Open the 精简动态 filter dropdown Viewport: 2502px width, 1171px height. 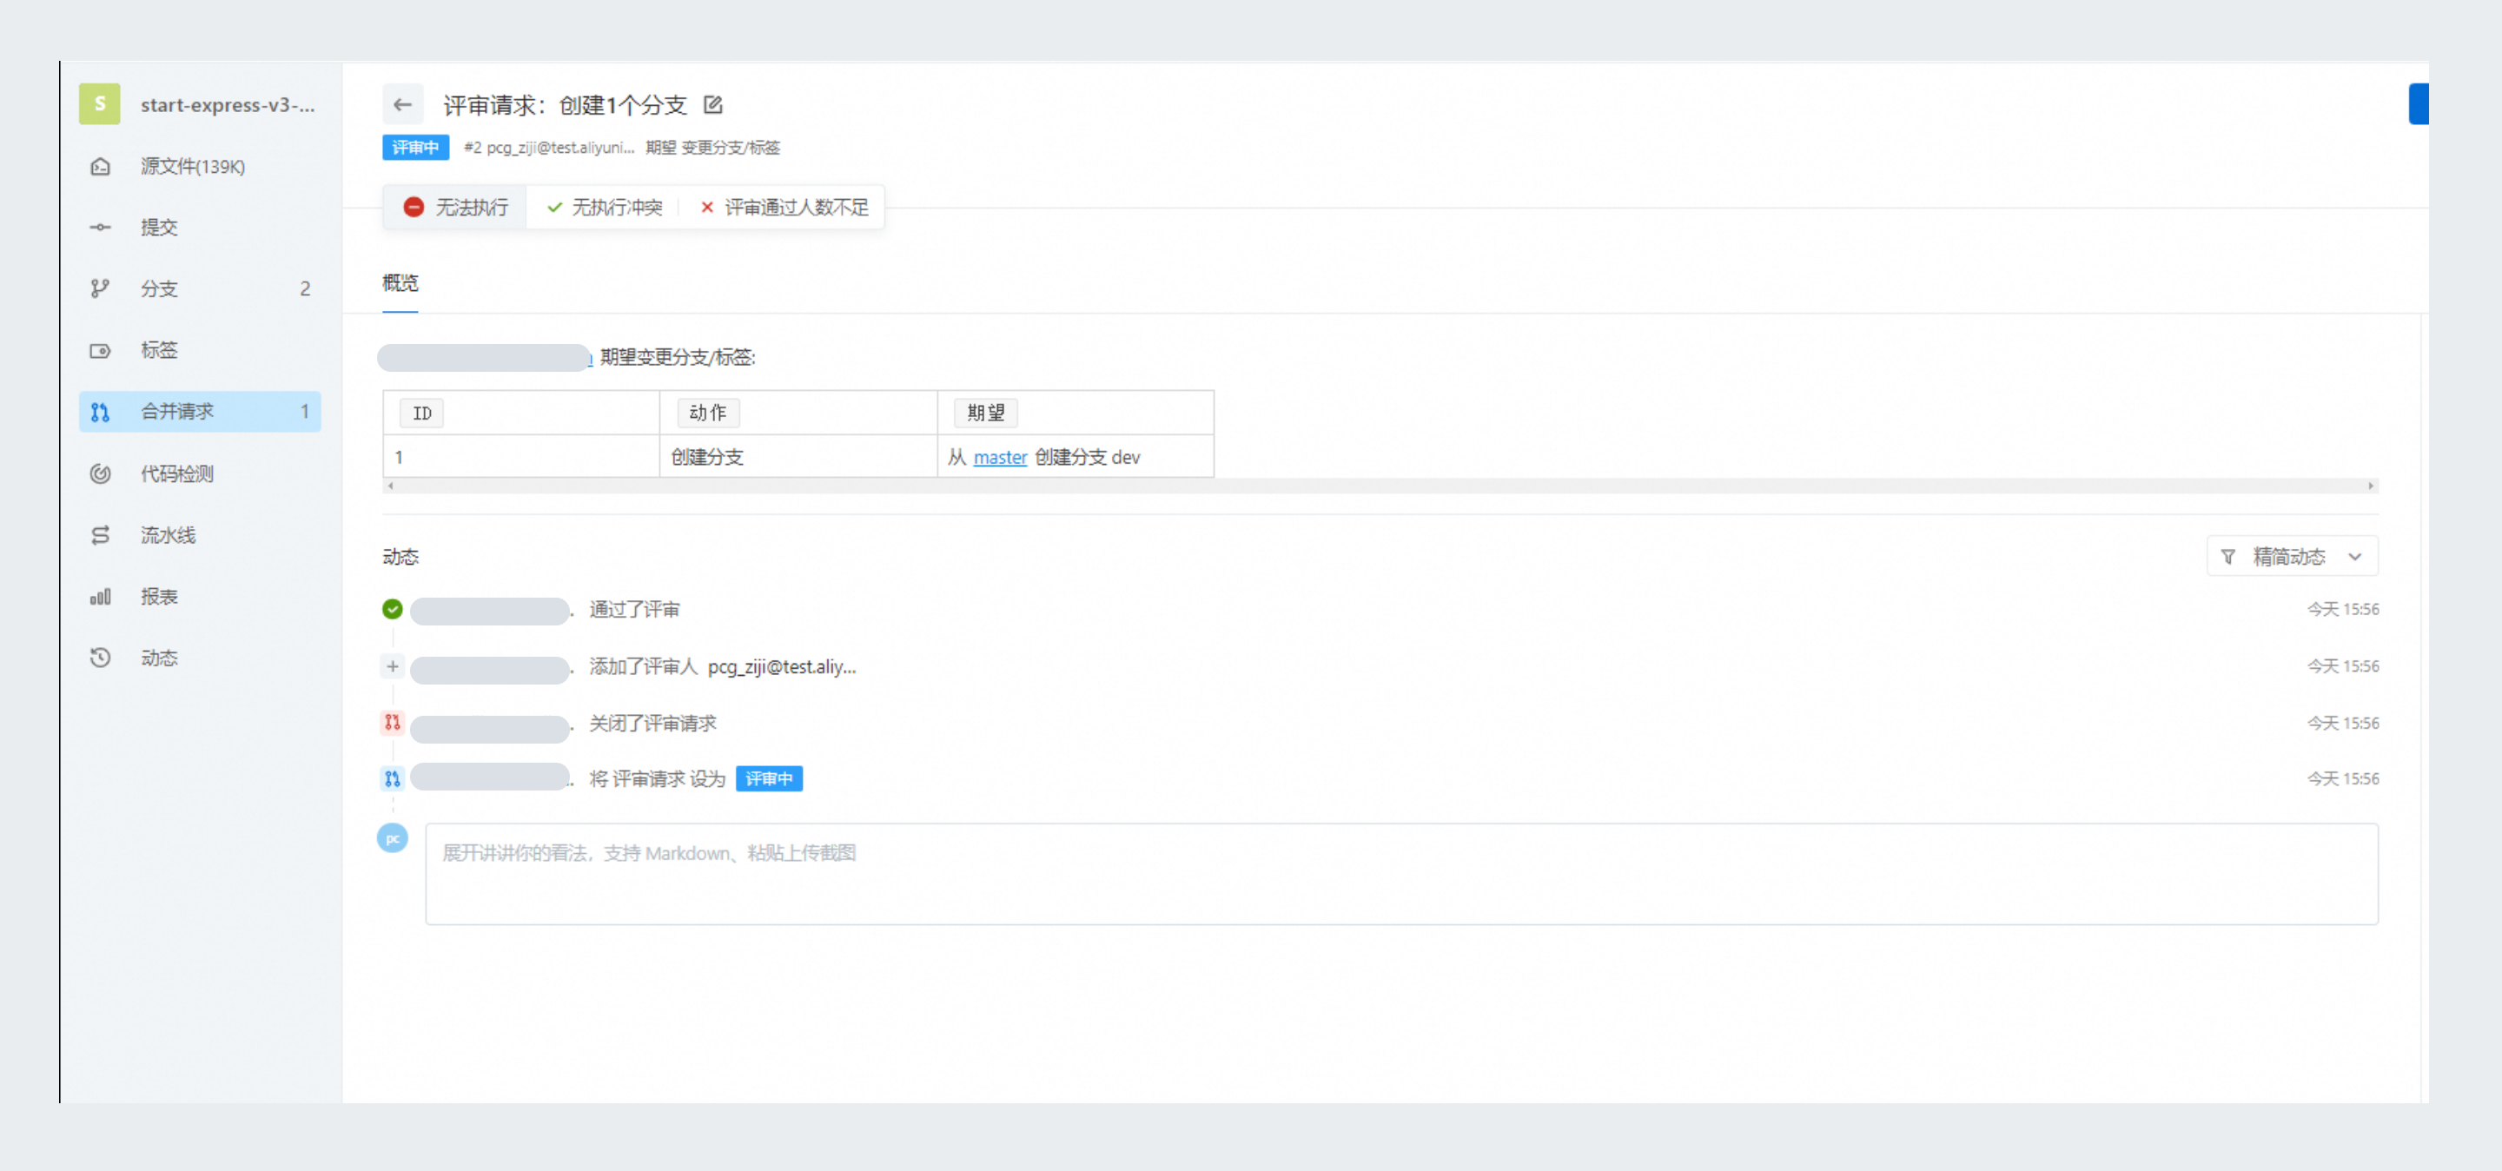2293,556
